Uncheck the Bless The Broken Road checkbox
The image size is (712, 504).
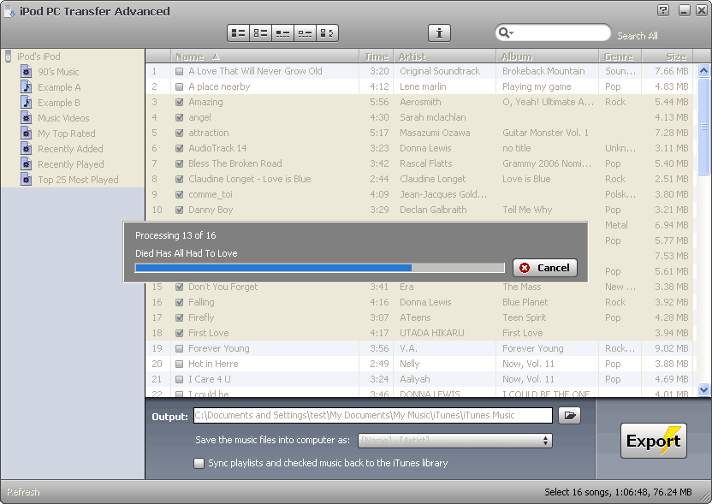click(180, 164)
